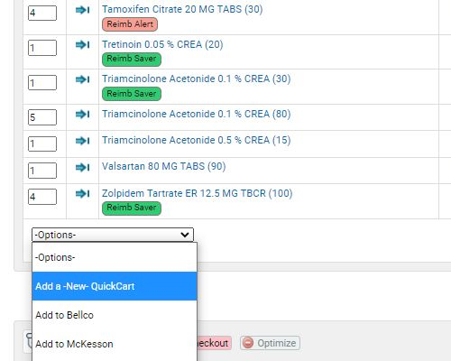Image resolution: width=451 pixels, height=361 pixels.
Task: Choose Add a -New- QuickCart option
Action: coord(115,286)
